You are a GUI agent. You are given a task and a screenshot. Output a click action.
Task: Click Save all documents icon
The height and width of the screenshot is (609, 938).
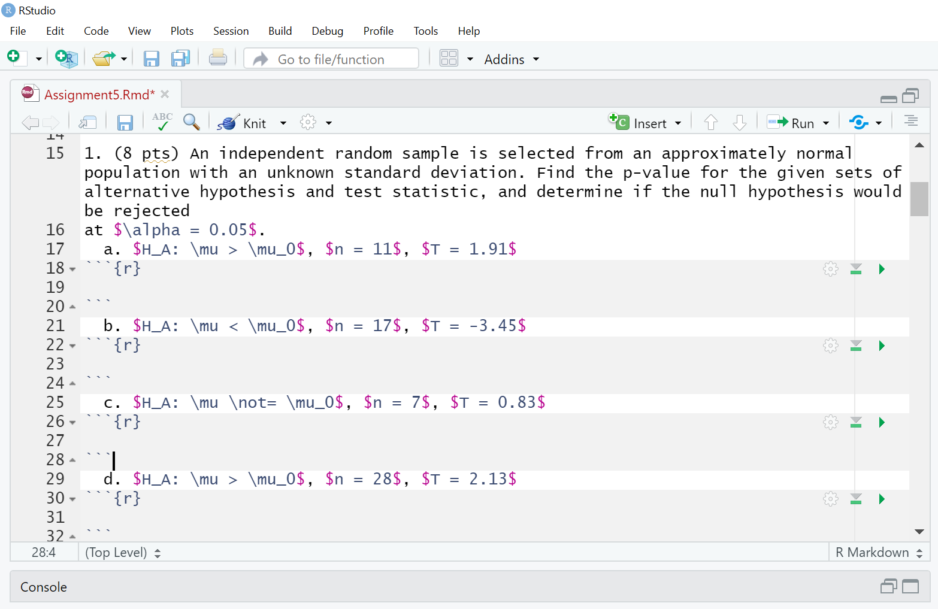point(180,58)
